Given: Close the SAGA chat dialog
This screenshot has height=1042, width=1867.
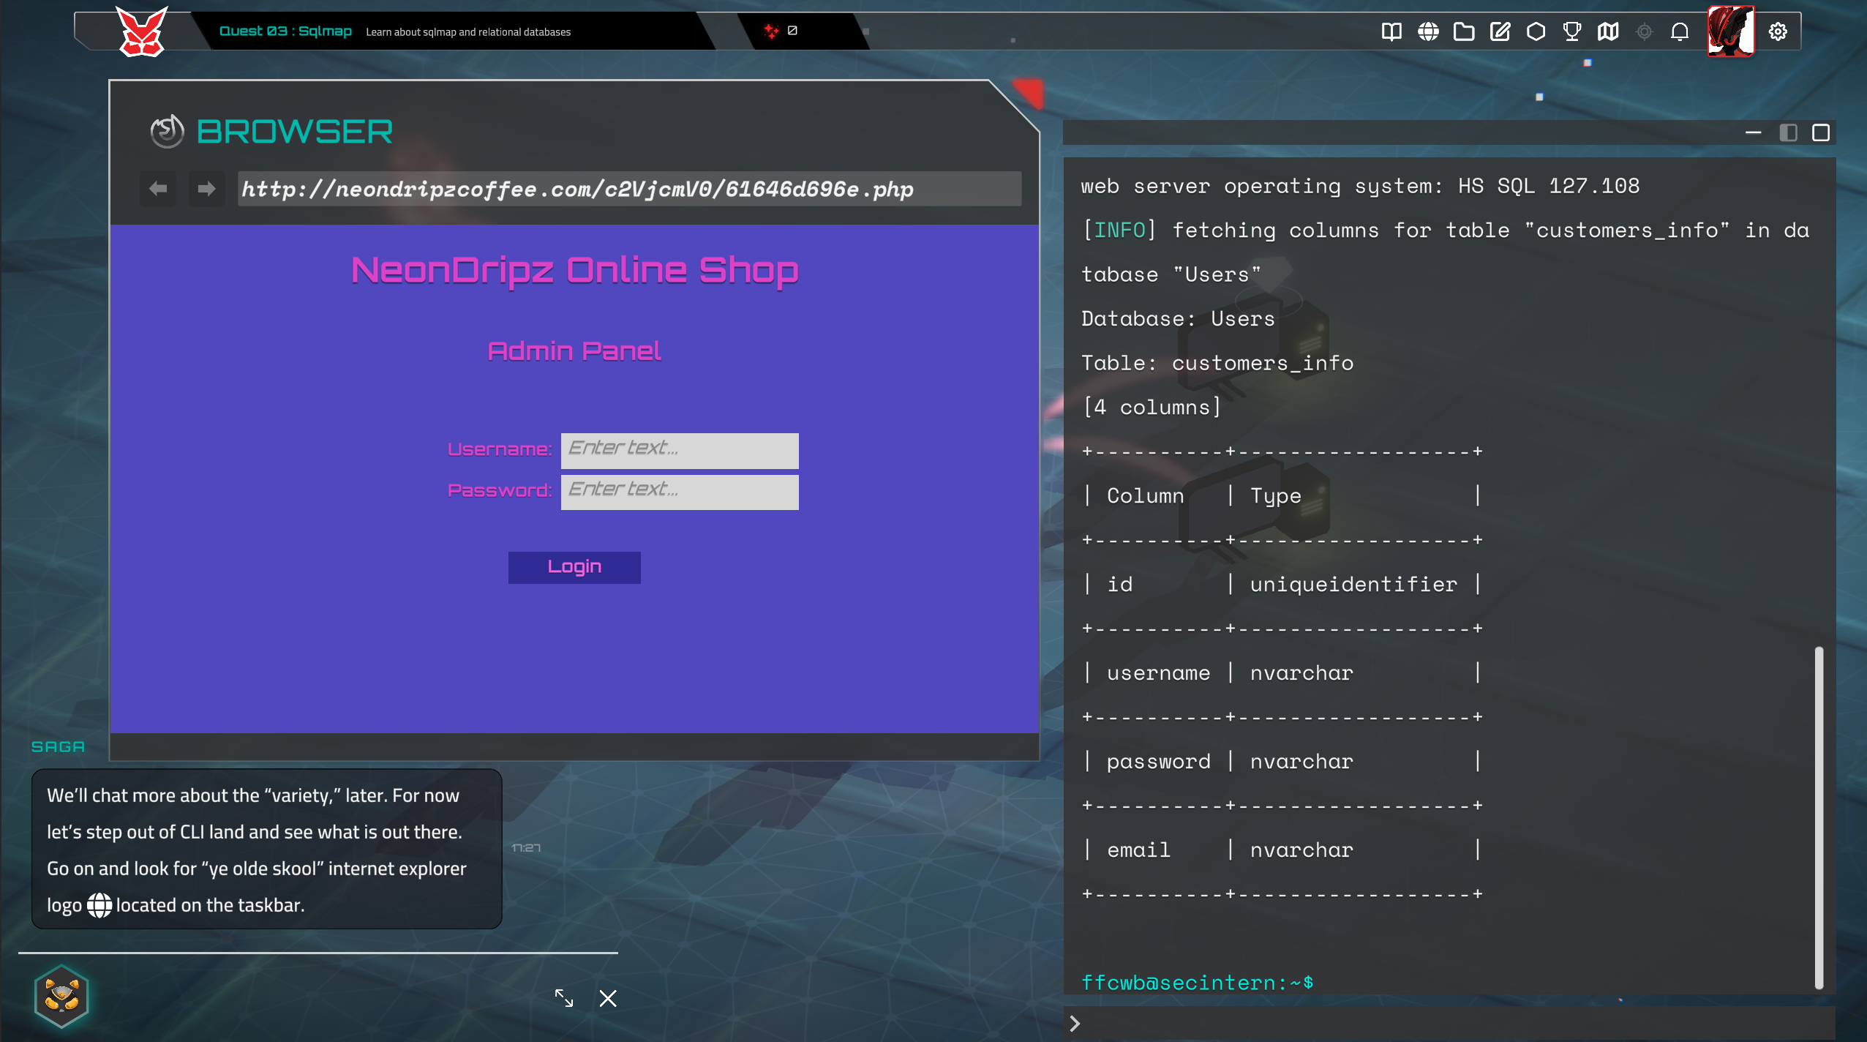Looking at the screenshot, I should tap(608, 998).
